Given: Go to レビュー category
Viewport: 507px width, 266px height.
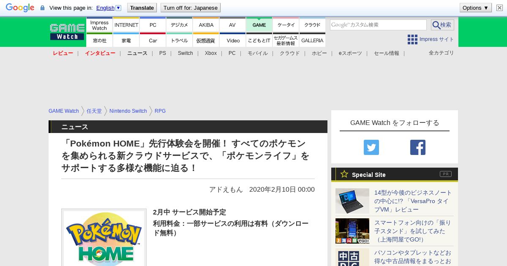Looking at the screenshot, I should click(63, 53).
